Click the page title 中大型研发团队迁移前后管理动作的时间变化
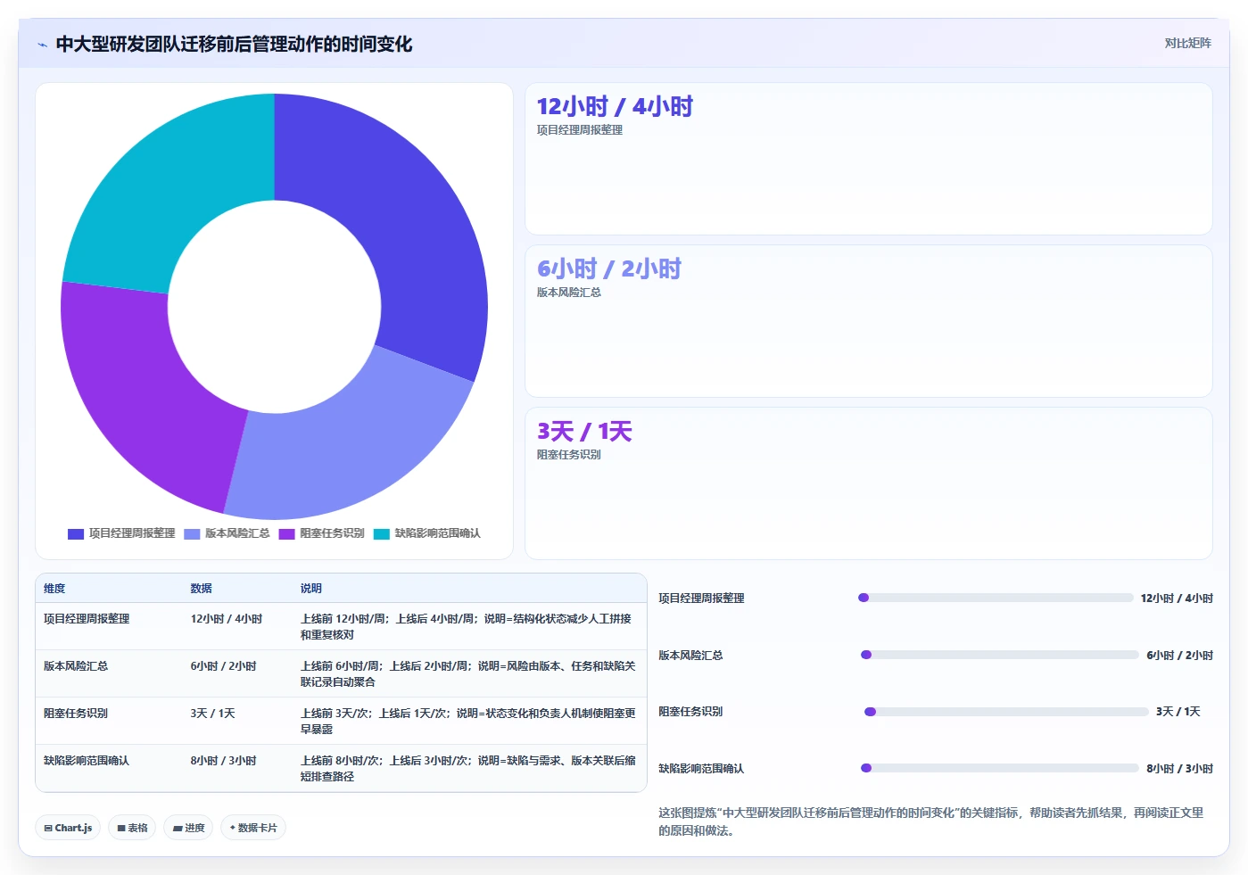Screen dimensions: 1248x875 click(x=234, y=45)
